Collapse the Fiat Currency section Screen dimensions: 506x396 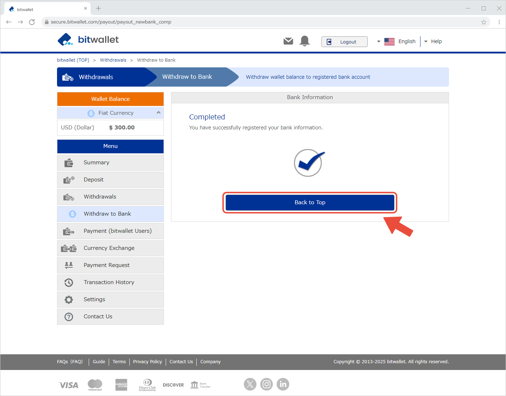(x=158, y=113)
